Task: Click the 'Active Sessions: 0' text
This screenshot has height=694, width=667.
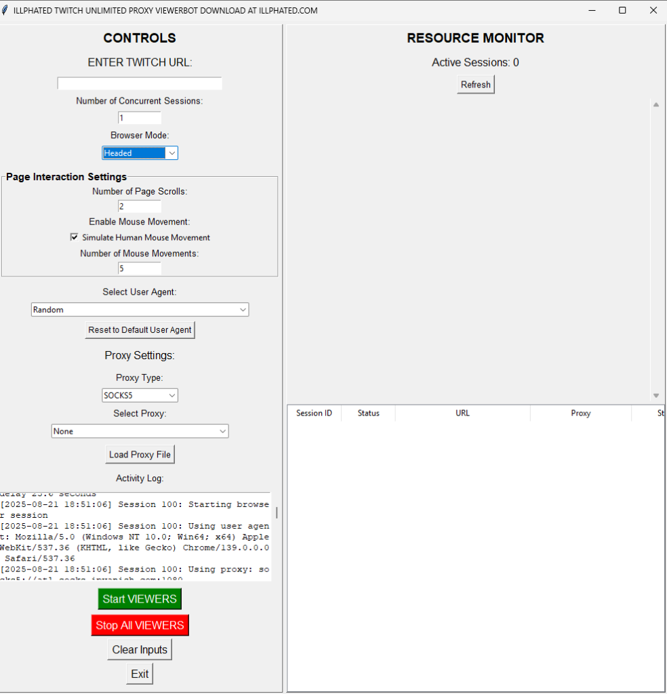Action: point(475,62)
